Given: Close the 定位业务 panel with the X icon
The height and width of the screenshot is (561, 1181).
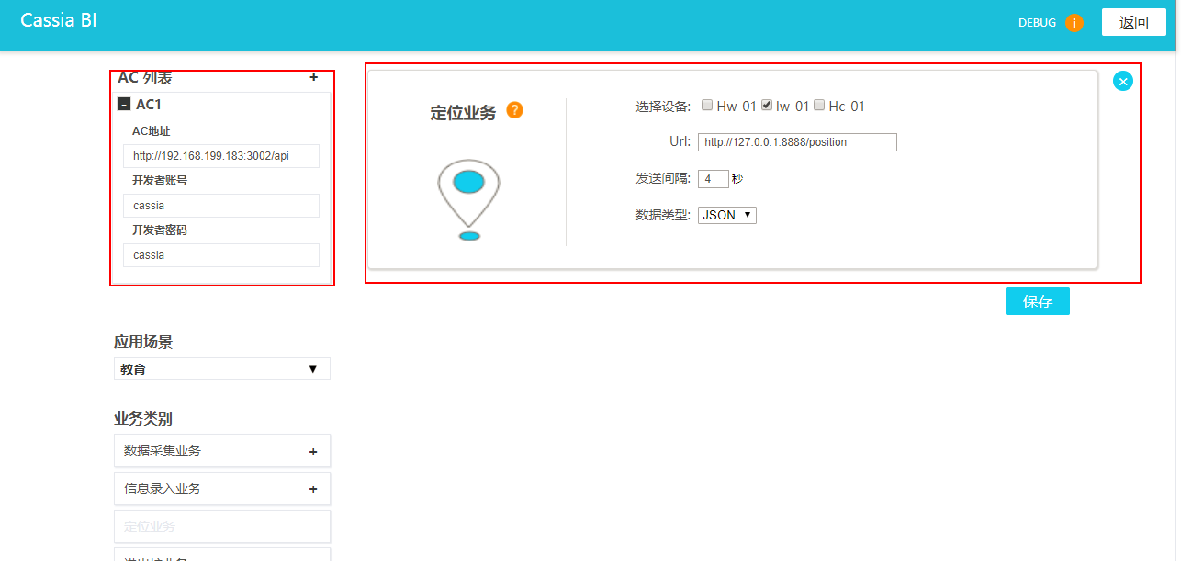Looking at the screenshot, I should click(1122, 81).
